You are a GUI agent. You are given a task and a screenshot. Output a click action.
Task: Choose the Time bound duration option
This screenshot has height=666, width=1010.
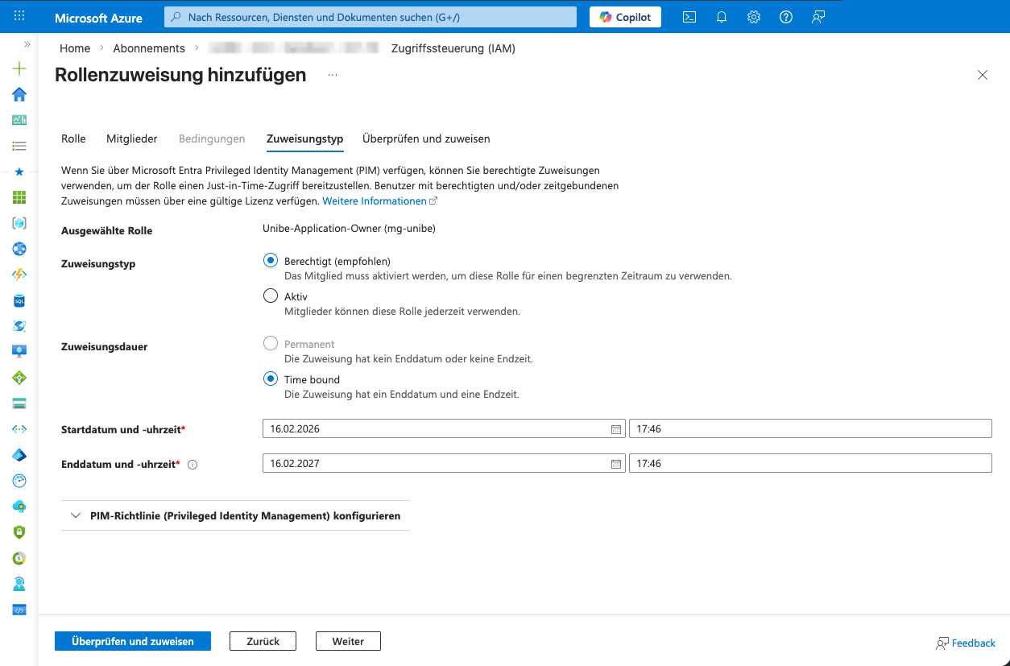pyautogui.click(x=271, y=379)
